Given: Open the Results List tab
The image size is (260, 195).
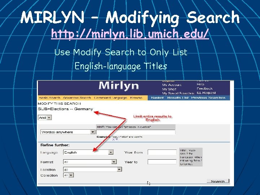Looking at the screenshot, I should [178, 97].
